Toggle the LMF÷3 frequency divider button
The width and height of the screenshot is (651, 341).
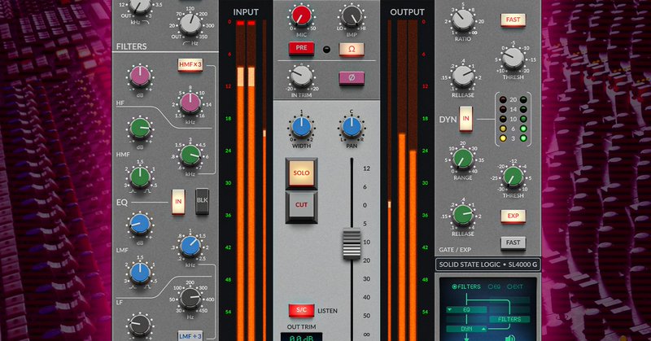[190, 335]
